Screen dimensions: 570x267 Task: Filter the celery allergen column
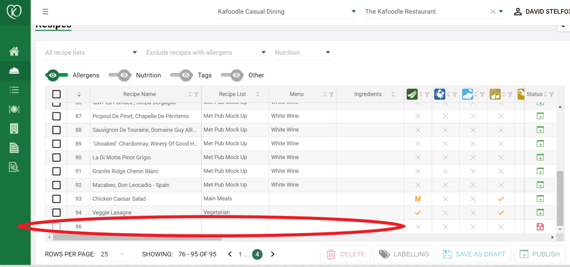coord(427,94)
